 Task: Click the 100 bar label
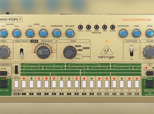pyautogui.click(x=99, y=94)
